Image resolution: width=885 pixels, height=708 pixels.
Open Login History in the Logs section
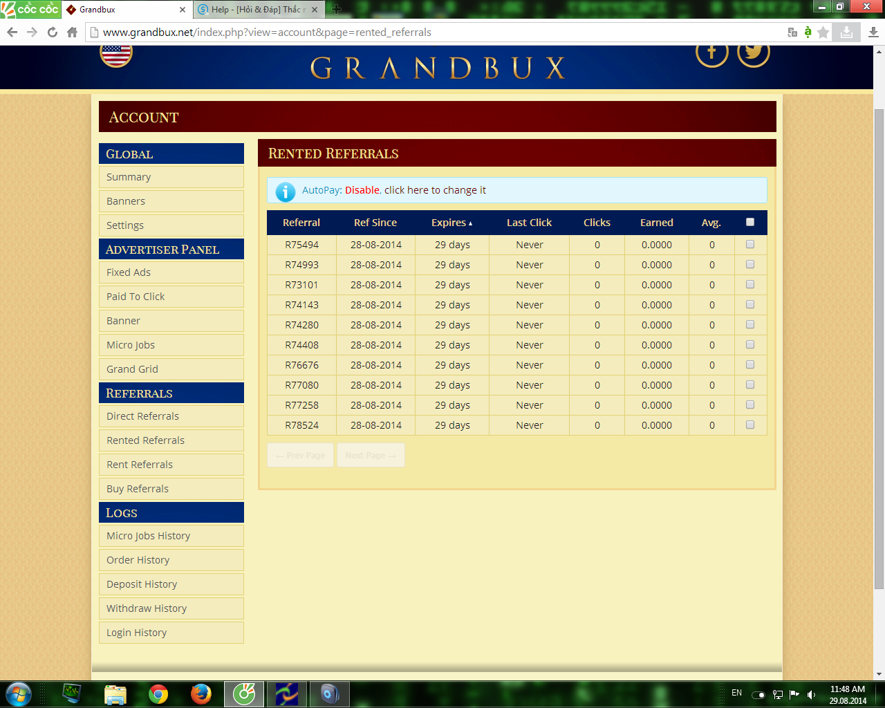171,633
